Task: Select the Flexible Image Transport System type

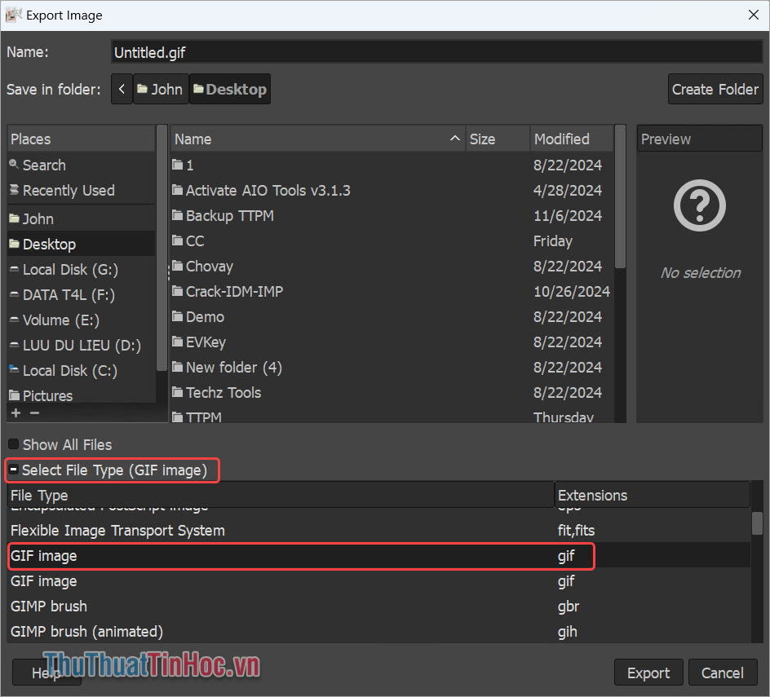Action: click(379, 530)
